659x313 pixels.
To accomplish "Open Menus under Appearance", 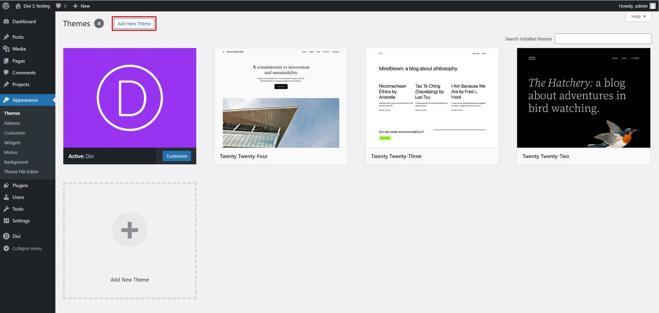I will [x=11, y=152].
